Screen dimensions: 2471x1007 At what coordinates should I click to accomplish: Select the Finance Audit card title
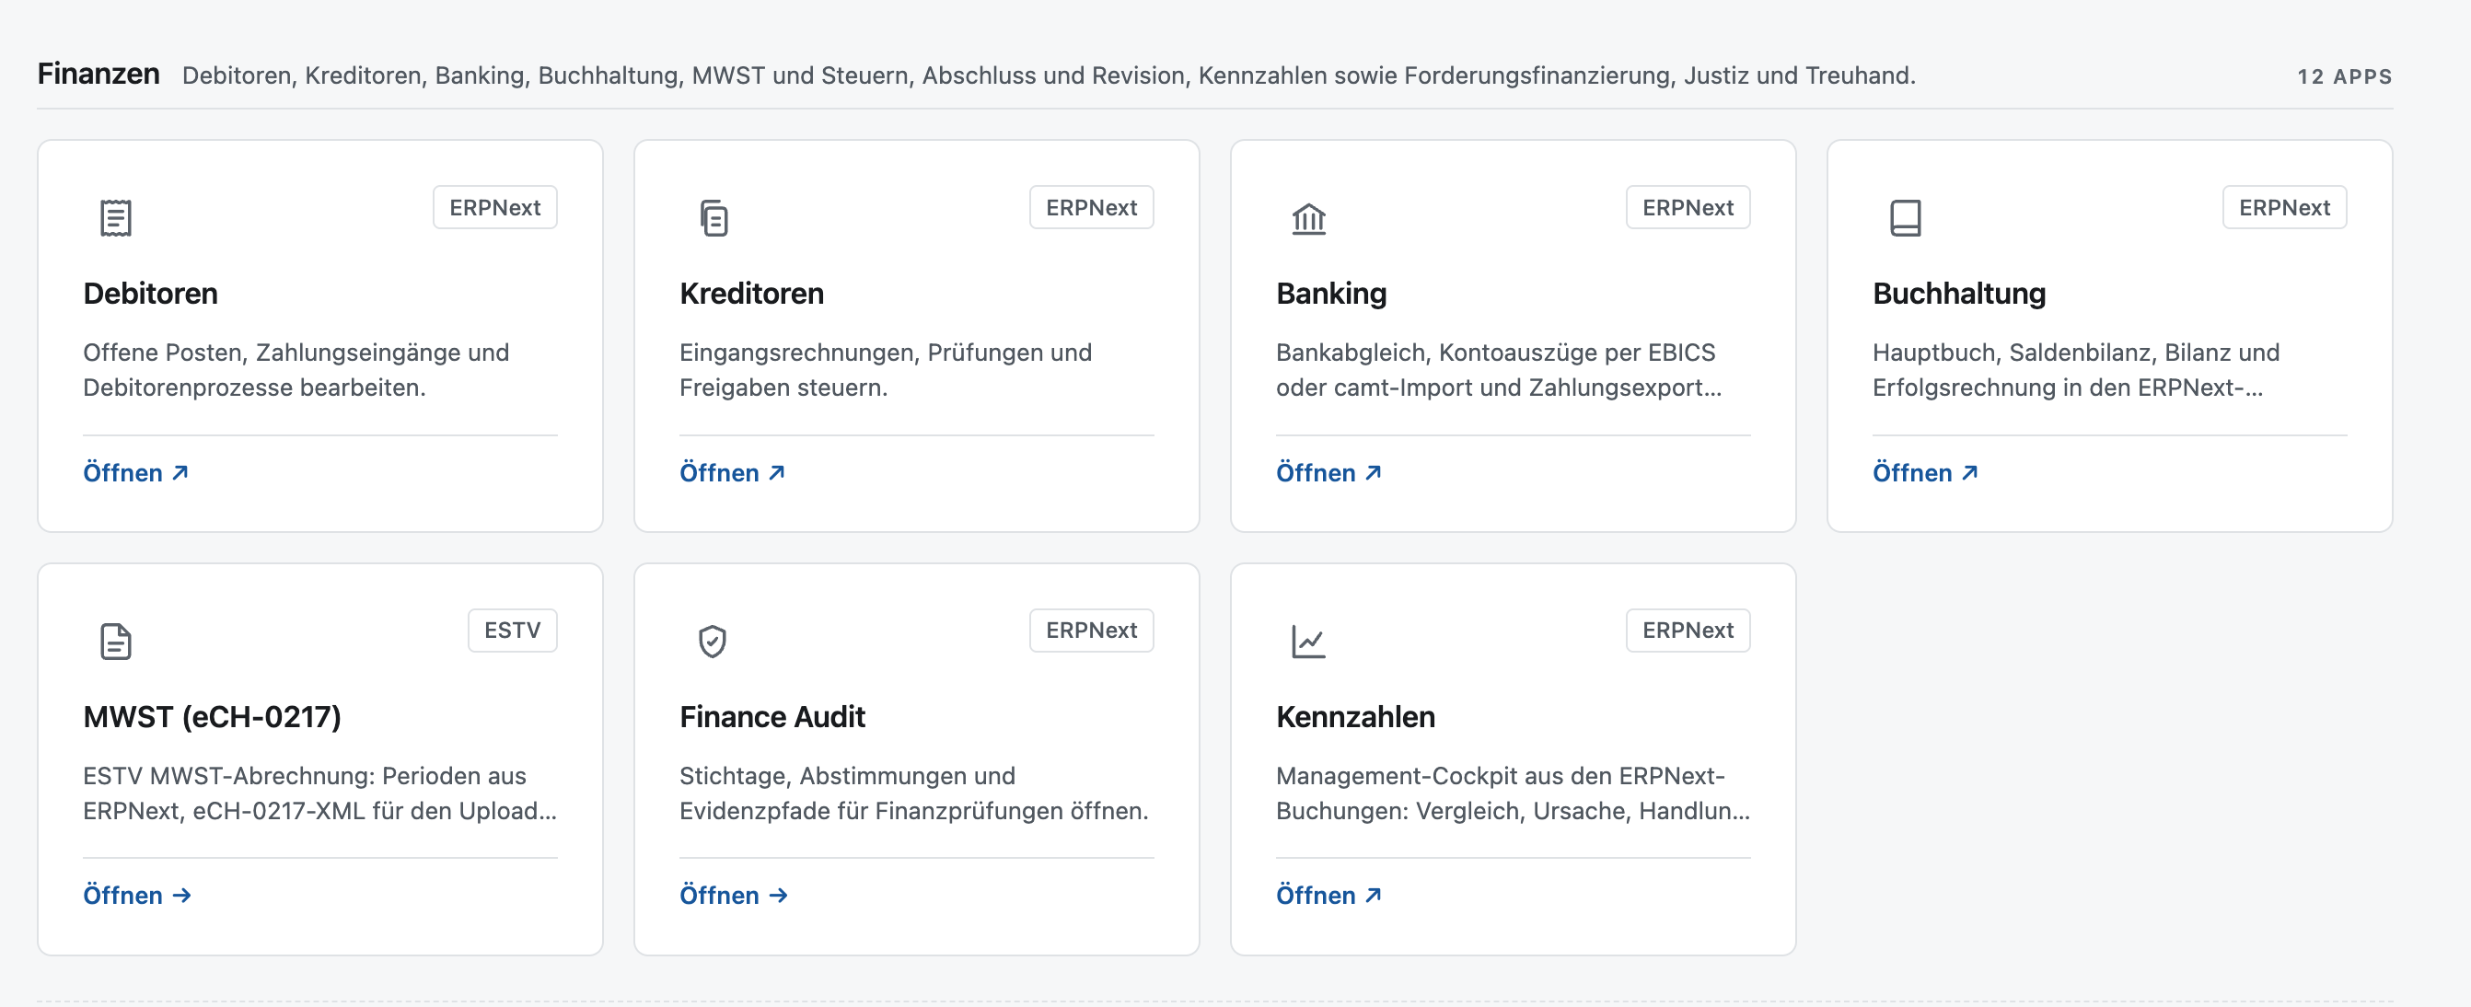(x=772, y=716)
